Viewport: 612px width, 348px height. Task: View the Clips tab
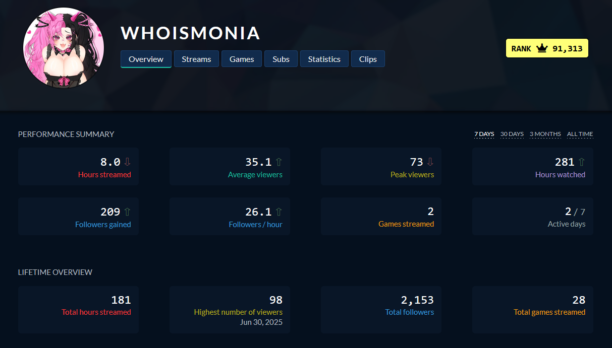368,59
